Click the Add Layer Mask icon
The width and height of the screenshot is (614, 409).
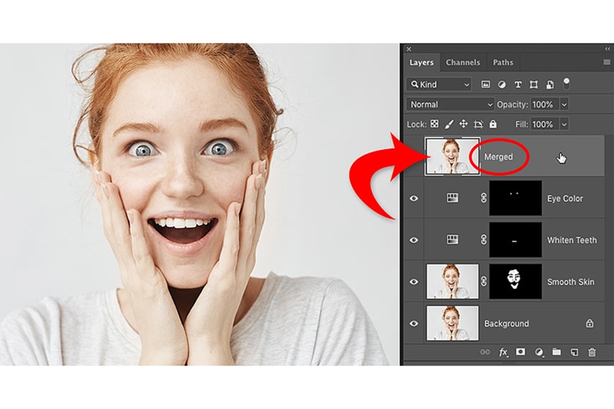click(x=521, y=352)
